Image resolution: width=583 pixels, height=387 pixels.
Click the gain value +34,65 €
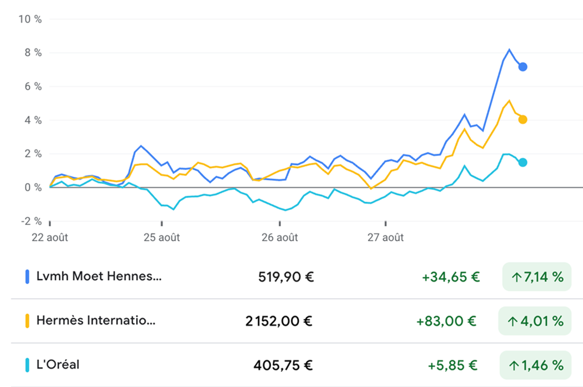pos(451,277)
